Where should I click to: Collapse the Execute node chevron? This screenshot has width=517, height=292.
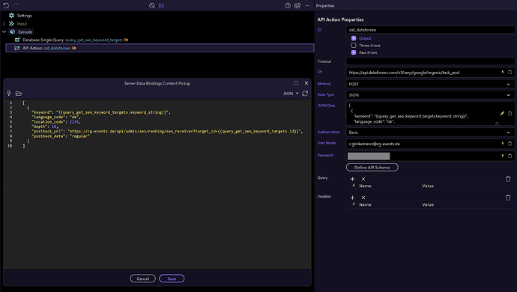(4, 32)
